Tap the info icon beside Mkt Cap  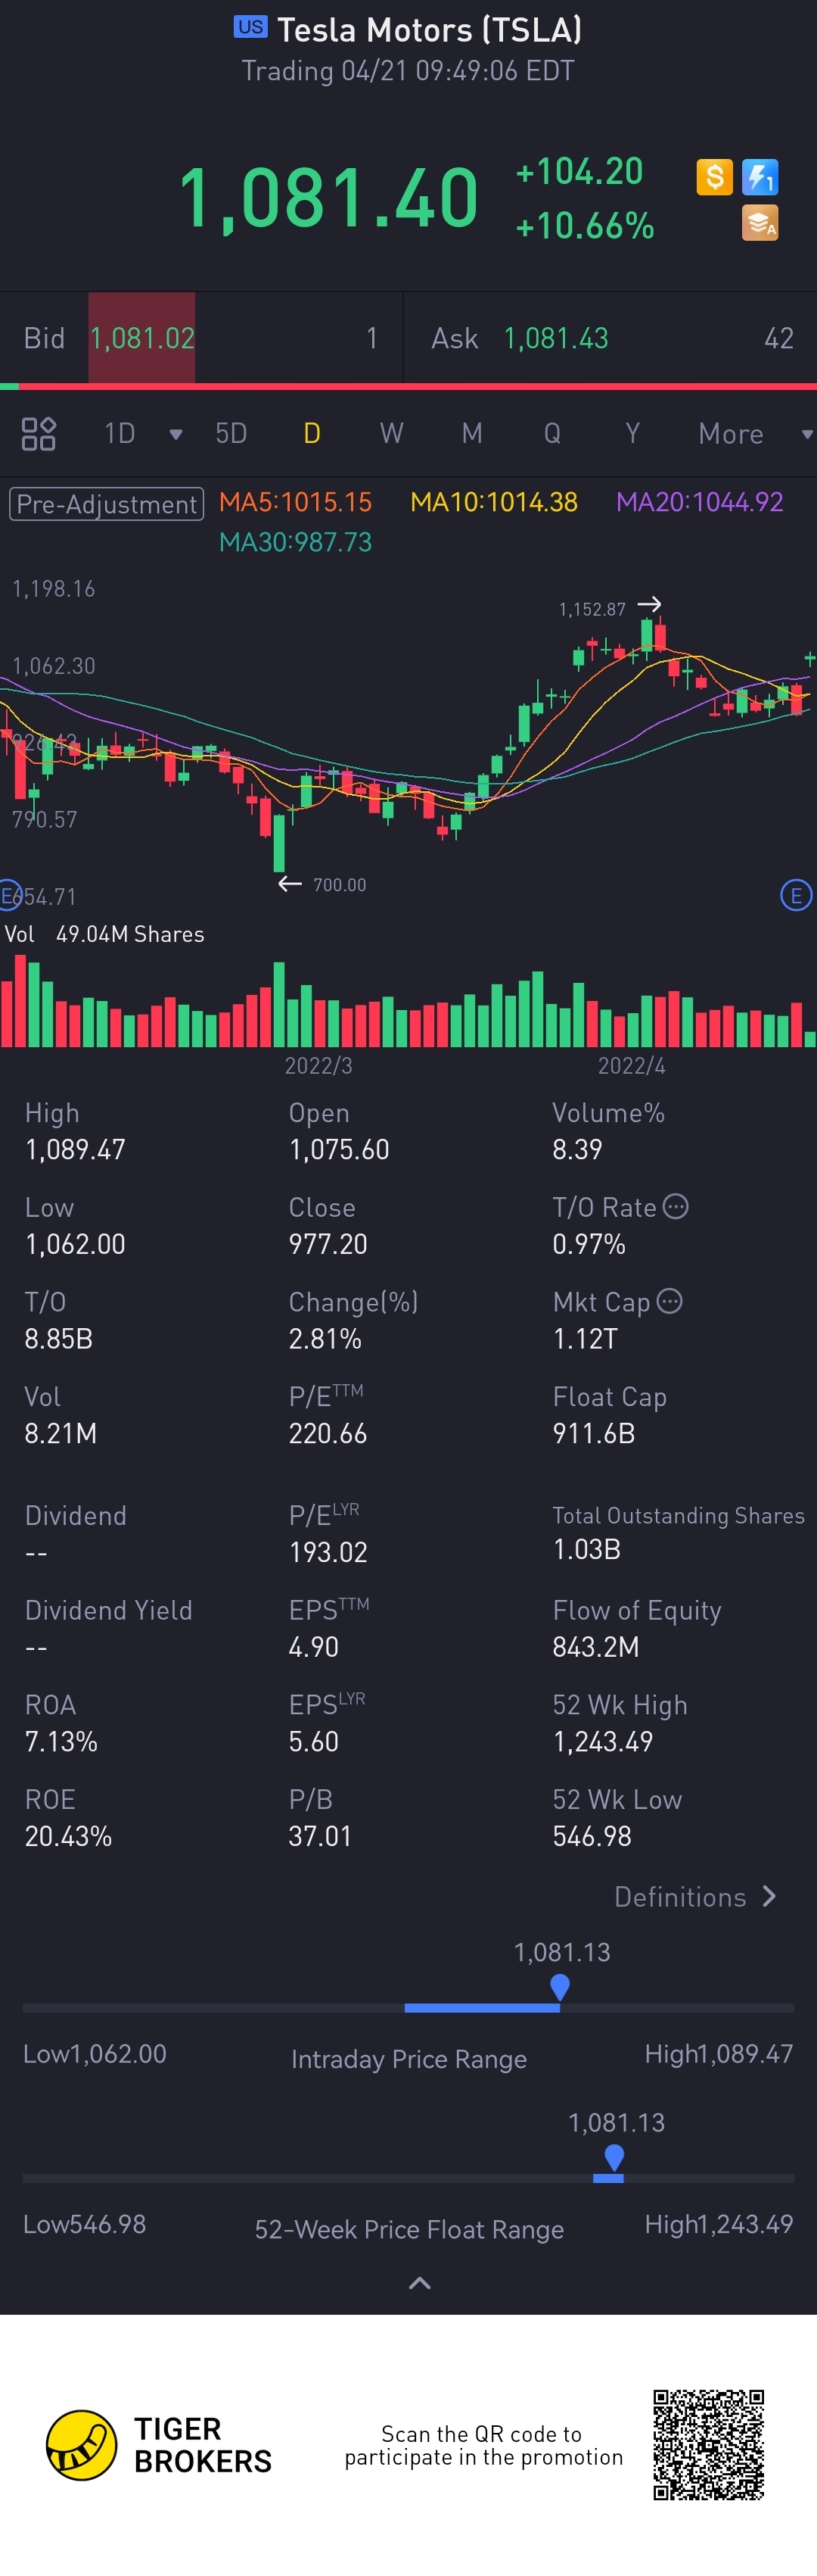(x=670, y=1301)
